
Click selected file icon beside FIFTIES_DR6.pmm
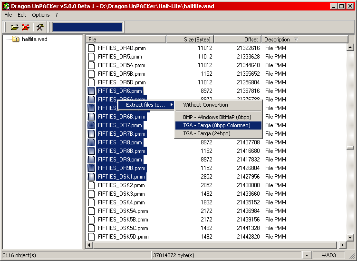[x=91, y=91]
